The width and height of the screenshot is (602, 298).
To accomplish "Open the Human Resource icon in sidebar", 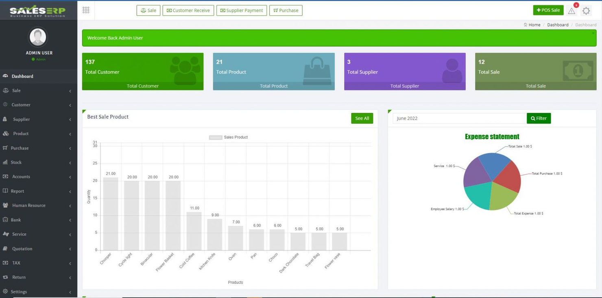I will tap(6, 205).
